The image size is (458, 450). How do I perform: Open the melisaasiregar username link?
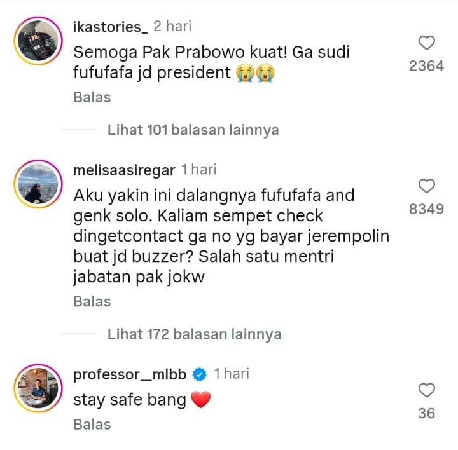[124, 170]
